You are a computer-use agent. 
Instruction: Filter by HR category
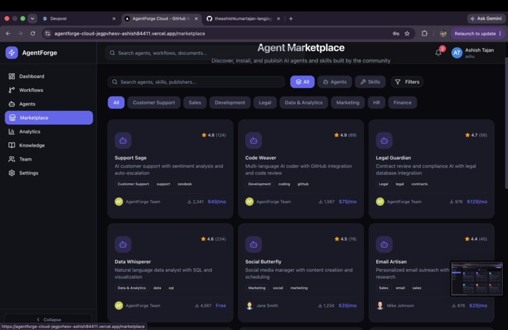click(376, 103)
